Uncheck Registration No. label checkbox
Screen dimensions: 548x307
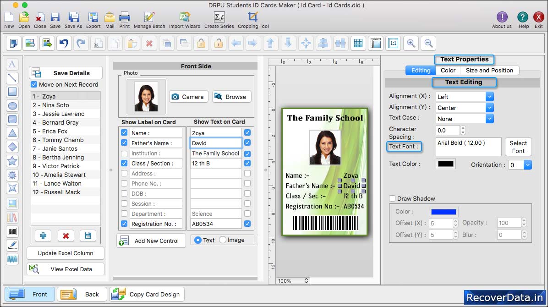pyautogui.click(x=124, y=224)
